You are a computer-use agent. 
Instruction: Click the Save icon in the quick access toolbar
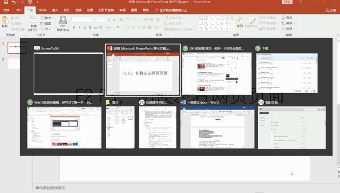tap(6, 2)
